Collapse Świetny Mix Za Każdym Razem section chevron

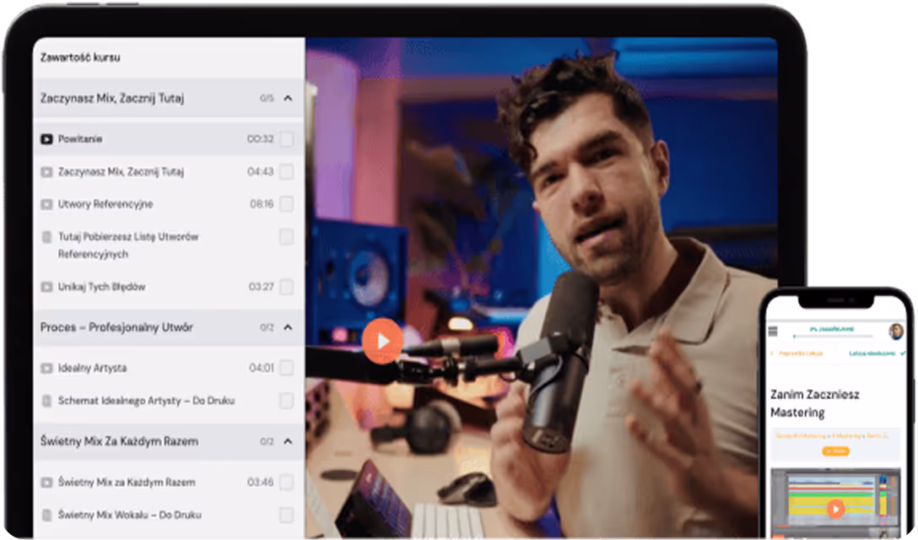click(288, 441)
